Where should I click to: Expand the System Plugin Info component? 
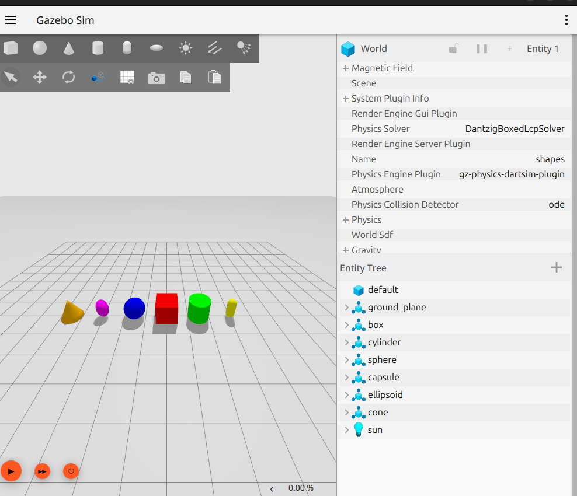(346, 99)
